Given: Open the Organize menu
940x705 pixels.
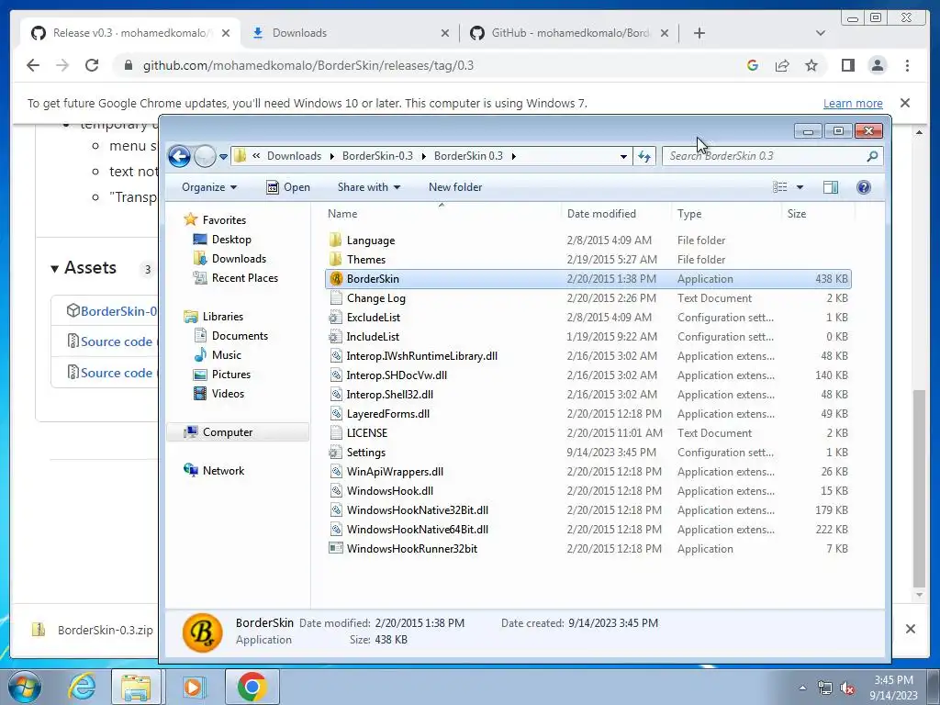Looking at the screenshot, I should (209, 187).
